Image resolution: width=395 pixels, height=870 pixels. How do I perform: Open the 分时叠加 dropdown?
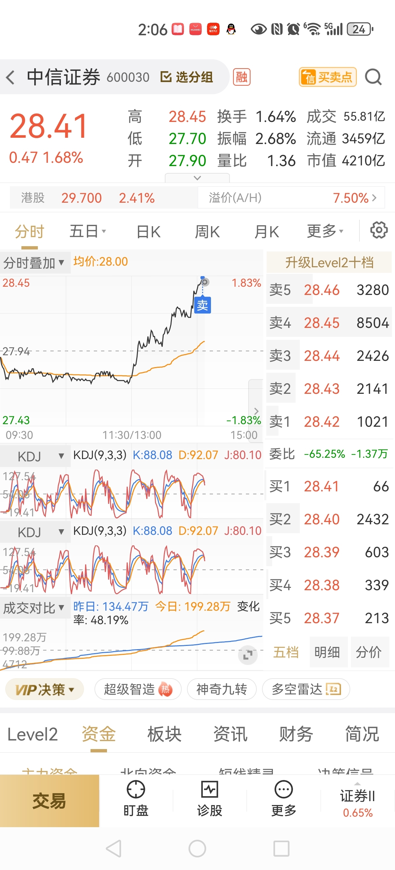point(35,262)
